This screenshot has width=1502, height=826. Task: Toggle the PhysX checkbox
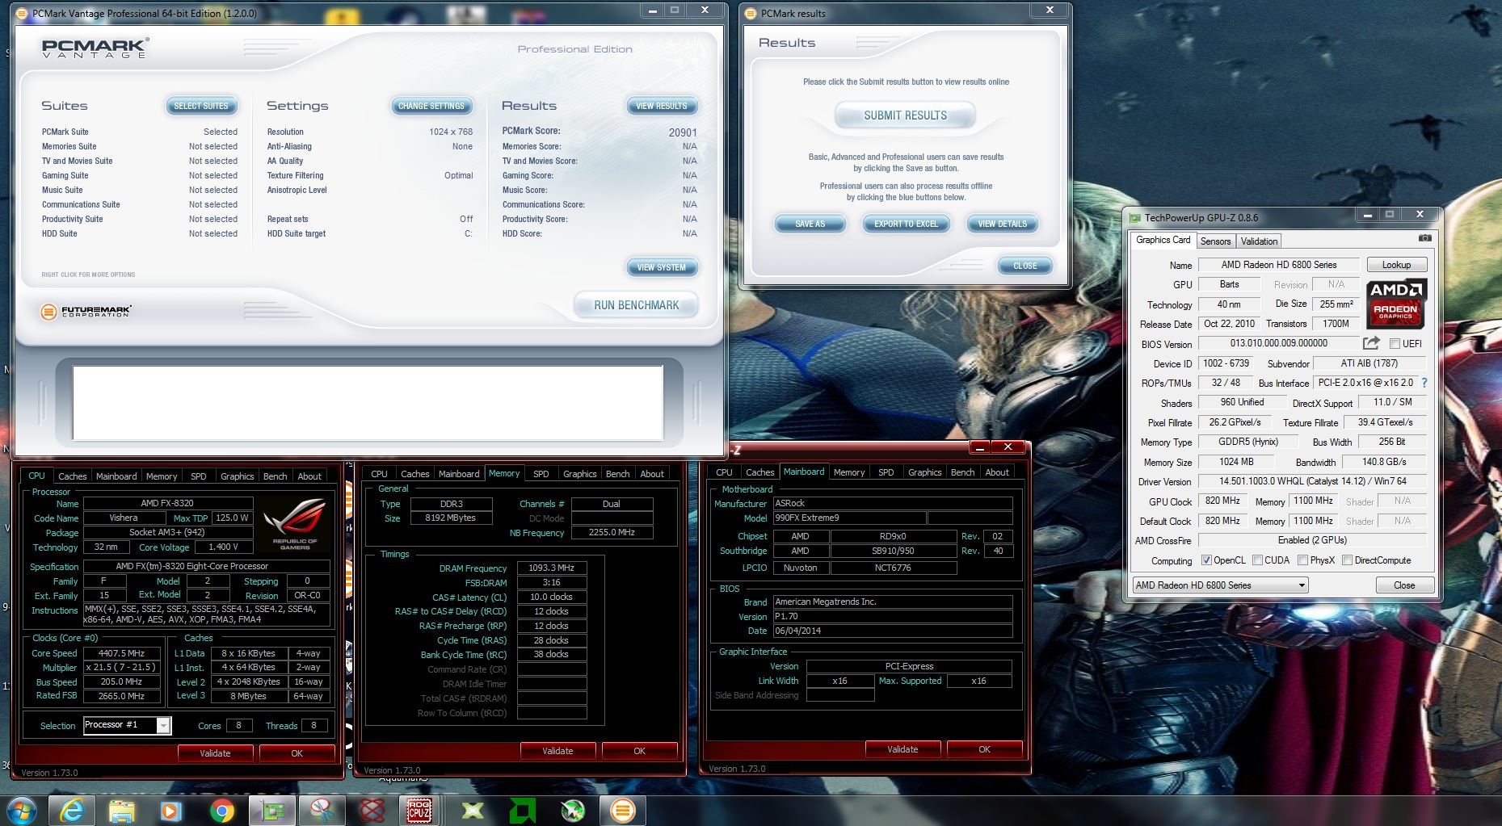(1302, 560)
